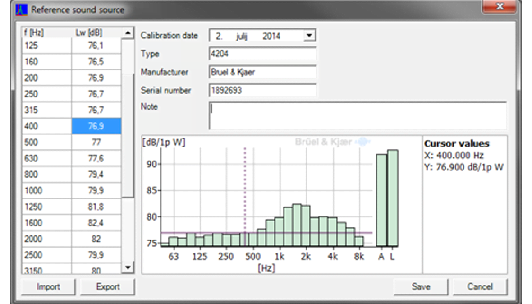Screen dimensions: 532x304
Task: Edit the Manufacturer field
Action: pyautogui.click(x=262, y=72)
